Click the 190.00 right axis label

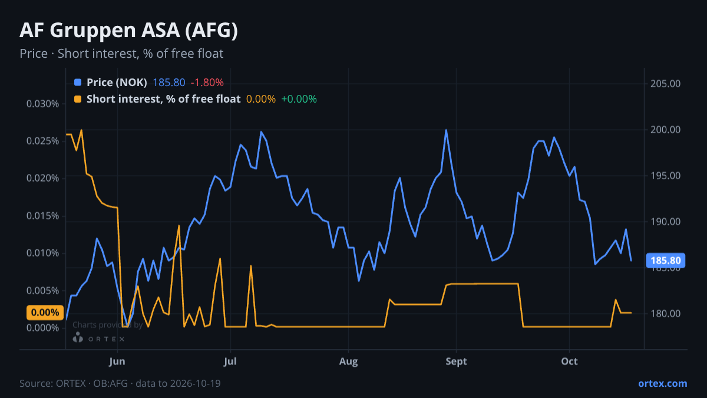point(665,222)
